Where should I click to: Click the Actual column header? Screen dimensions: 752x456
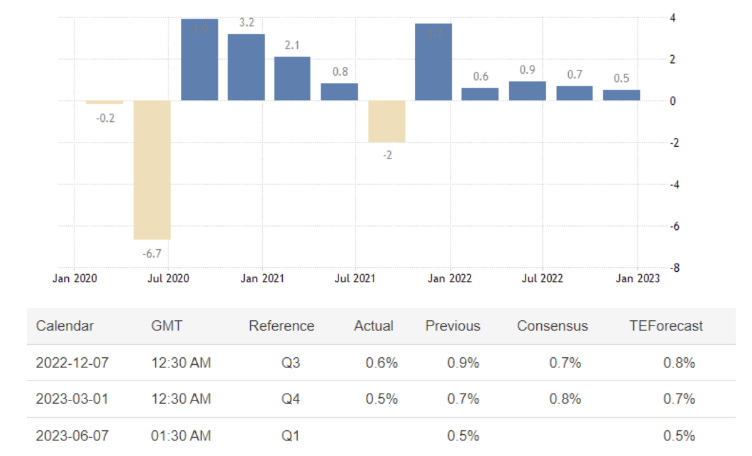pos(373,325)
